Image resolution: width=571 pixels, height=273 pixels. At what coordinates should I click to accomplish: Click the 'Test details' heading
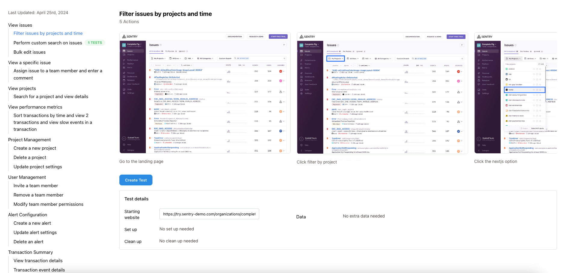click(x=137, y=199)
